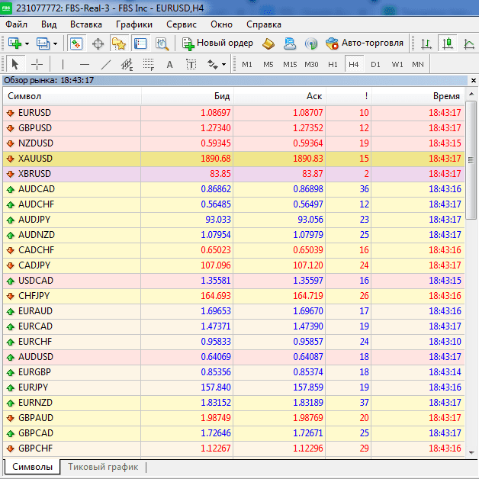Open the Графики menu
The width and height of the screenshot is (479, 479).
pyautogui.click(x=134, y=24)
